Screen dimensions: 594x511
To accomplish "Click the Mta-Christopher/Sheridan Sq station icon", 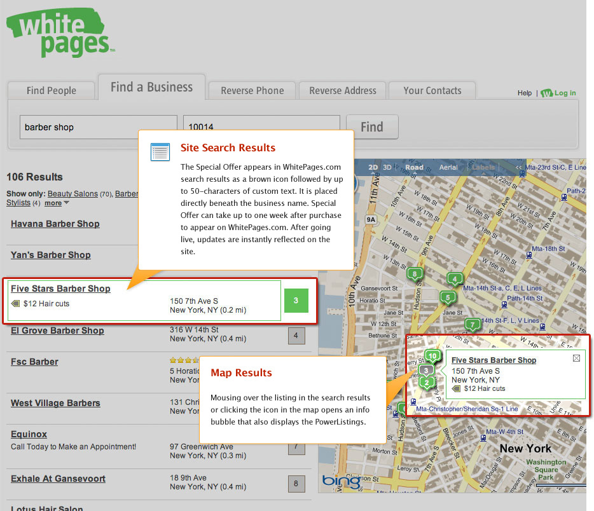I will [413, 402].
